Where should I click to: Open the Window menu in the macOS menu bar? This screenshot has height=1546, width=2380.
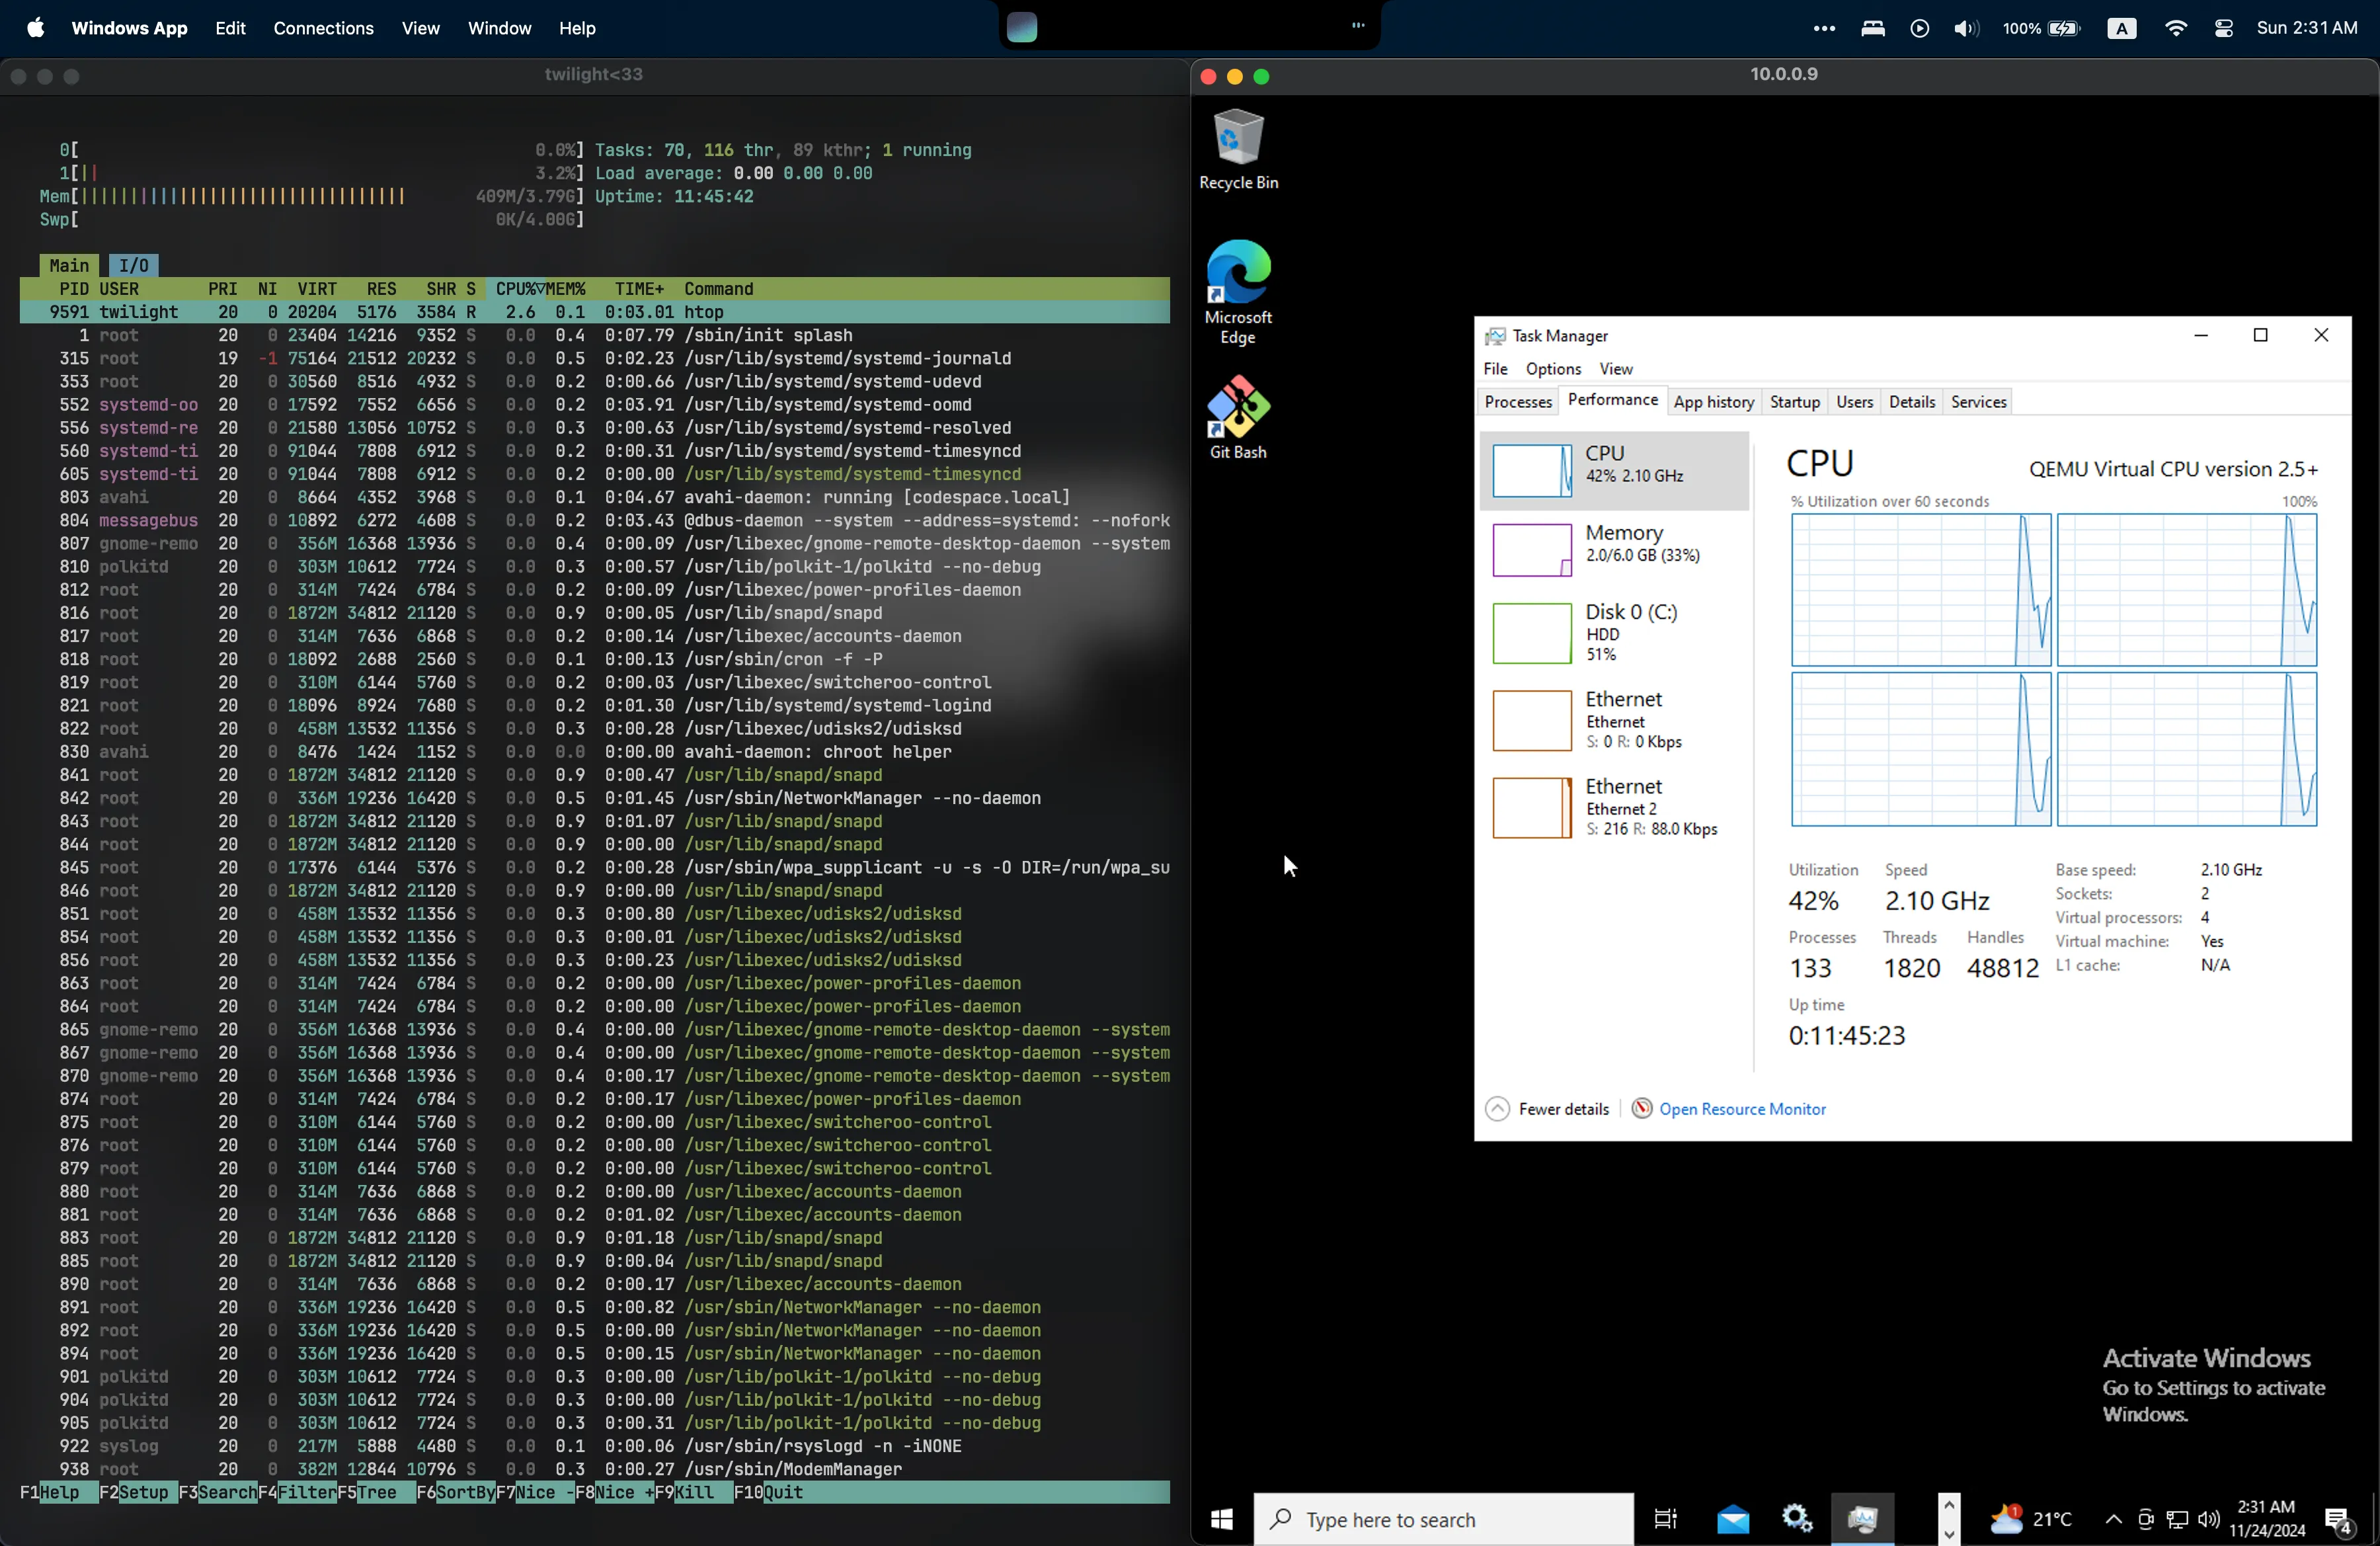(499, 28)
